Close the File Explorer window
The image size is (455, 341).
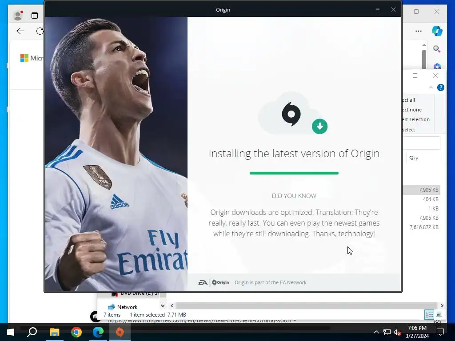pyautogui.click(x=435, y=75)
